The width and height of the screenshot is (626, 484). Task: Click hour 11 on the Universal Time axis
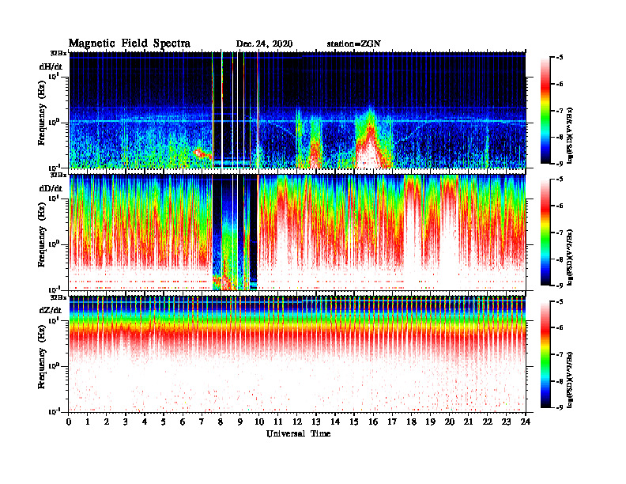pyautogui.click(x=278, y=422)
